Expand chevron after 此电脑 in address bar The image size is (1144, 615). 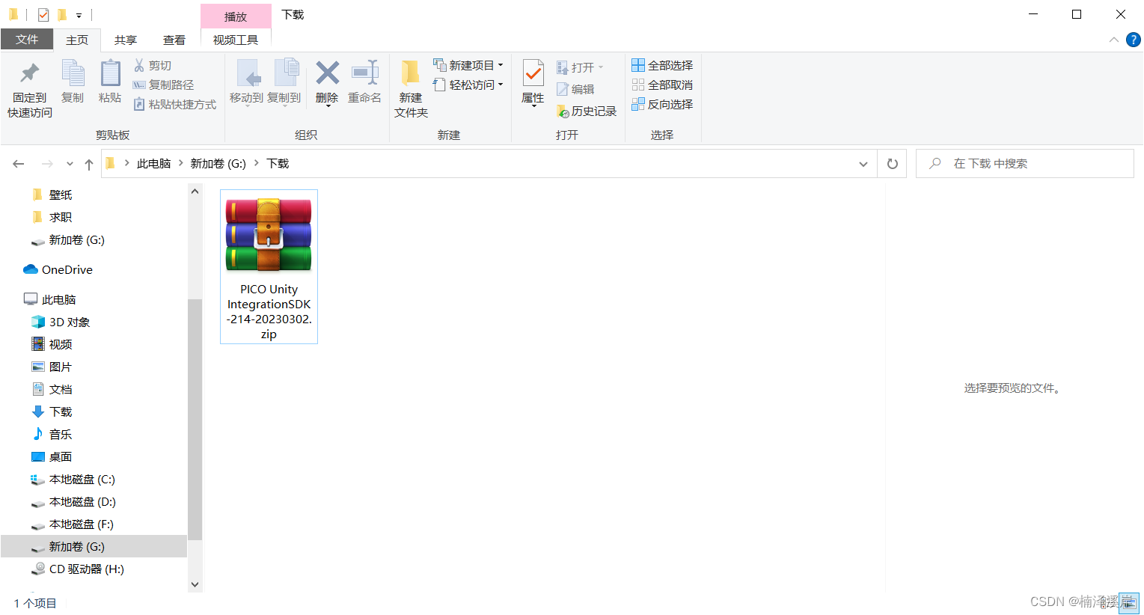(180, 163)
